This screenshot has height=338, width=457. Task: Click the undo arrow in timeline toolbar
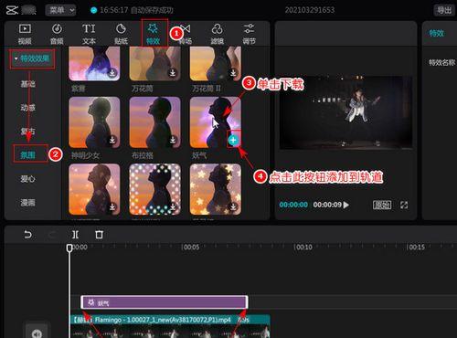coord(27,235)
